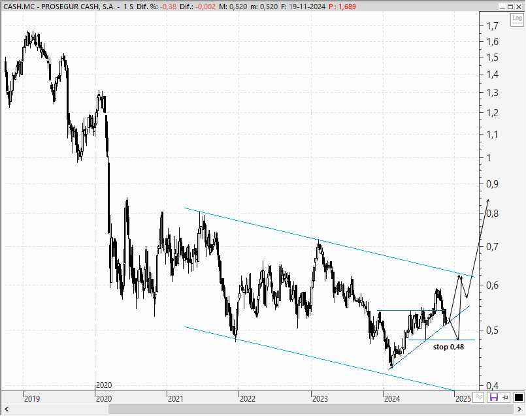Click the '1 S' timeframe label

tap(128, 7)
